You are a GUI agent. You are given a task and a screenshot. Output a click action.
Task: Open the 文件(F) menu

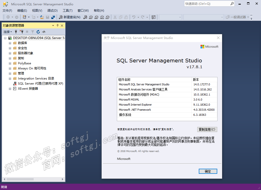(7, 11)
